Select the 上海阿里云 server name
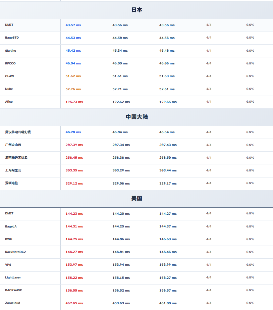Screen dimensions: 273x310 [13, 170]
